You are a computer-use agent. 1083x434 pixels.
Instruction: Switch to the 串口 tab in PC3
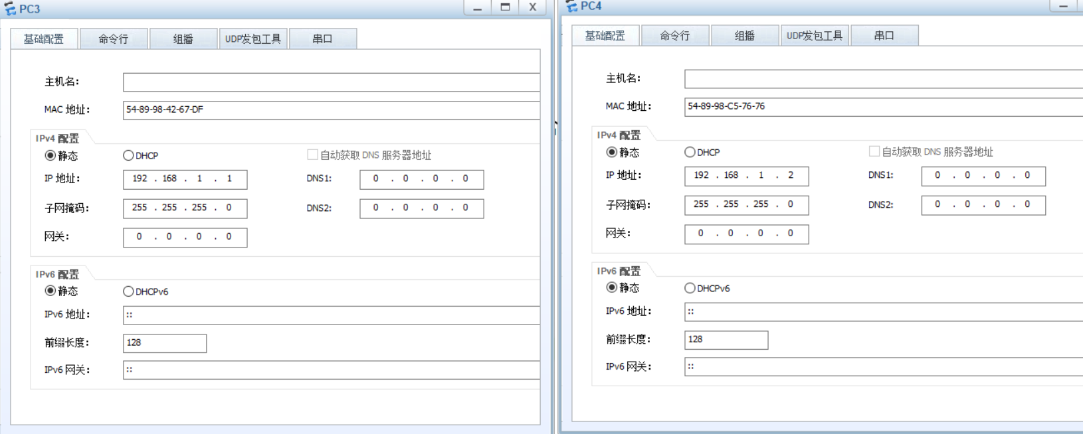(323, 39)
